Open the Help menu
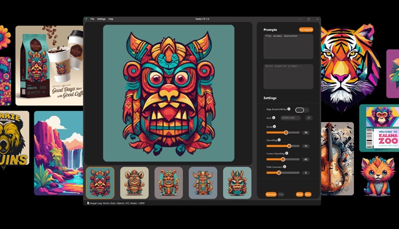This screenshot has width=399, height=229. point(111,19)
